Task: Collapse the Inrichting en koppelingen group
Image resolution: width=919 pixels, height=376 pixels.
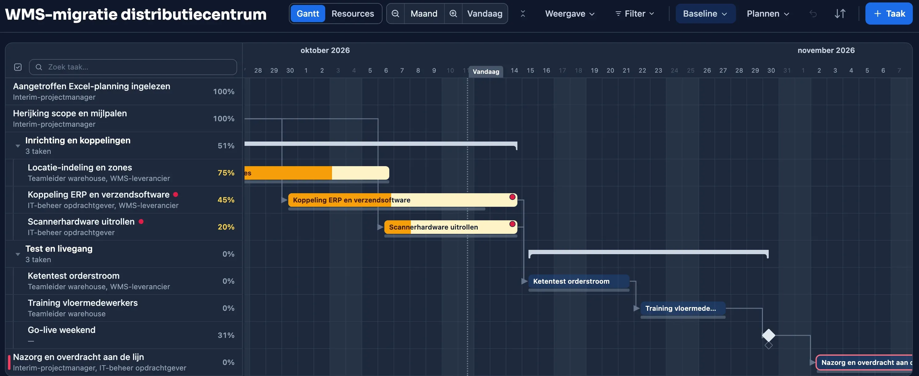Action: 18,146
